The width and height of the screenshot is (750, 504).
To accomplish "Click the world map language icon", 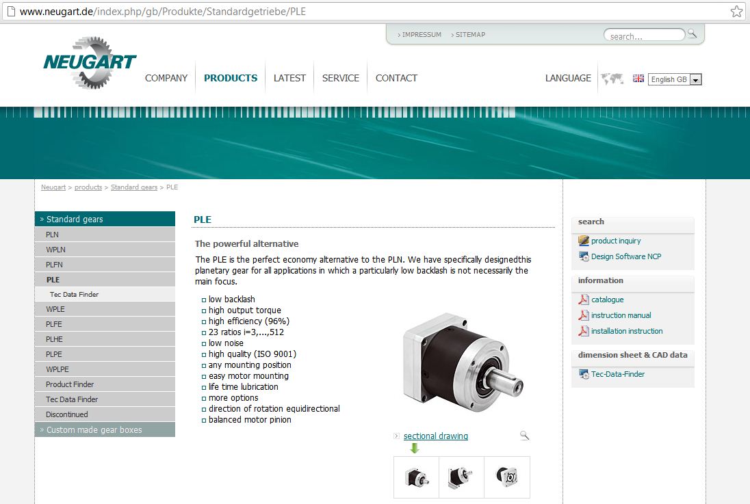I will (x=612, y=79).
